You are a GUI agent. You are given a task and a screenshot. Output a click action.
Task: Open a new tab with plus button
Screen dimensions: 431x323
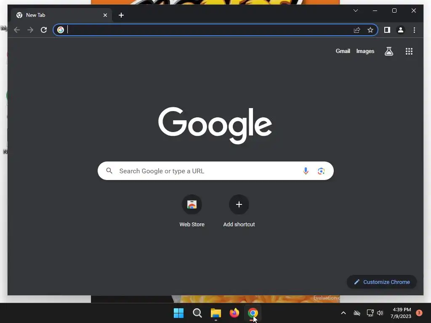[121, 15]
